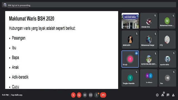Click the Aishah Aris participant tile
Screen dimensions: 178x100
pos(149,21)
